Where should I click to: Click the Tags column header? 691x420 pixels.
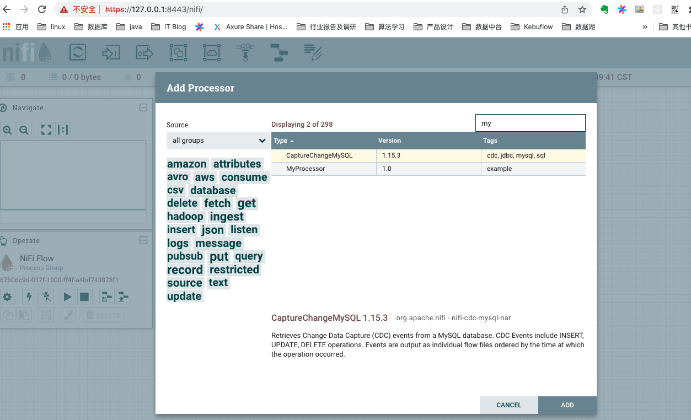tap(533, 141)
